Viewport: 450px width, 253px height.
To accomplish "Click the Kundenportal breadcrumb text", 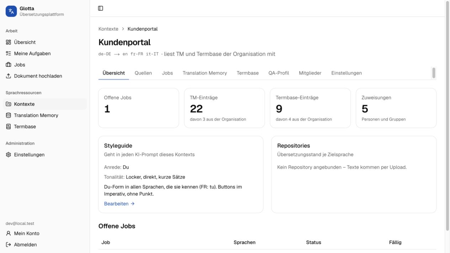I will tap(142, 29).
